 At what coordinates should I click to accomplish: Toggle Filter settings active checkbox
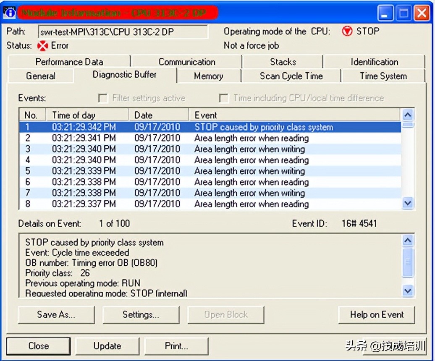coord(103,98)
